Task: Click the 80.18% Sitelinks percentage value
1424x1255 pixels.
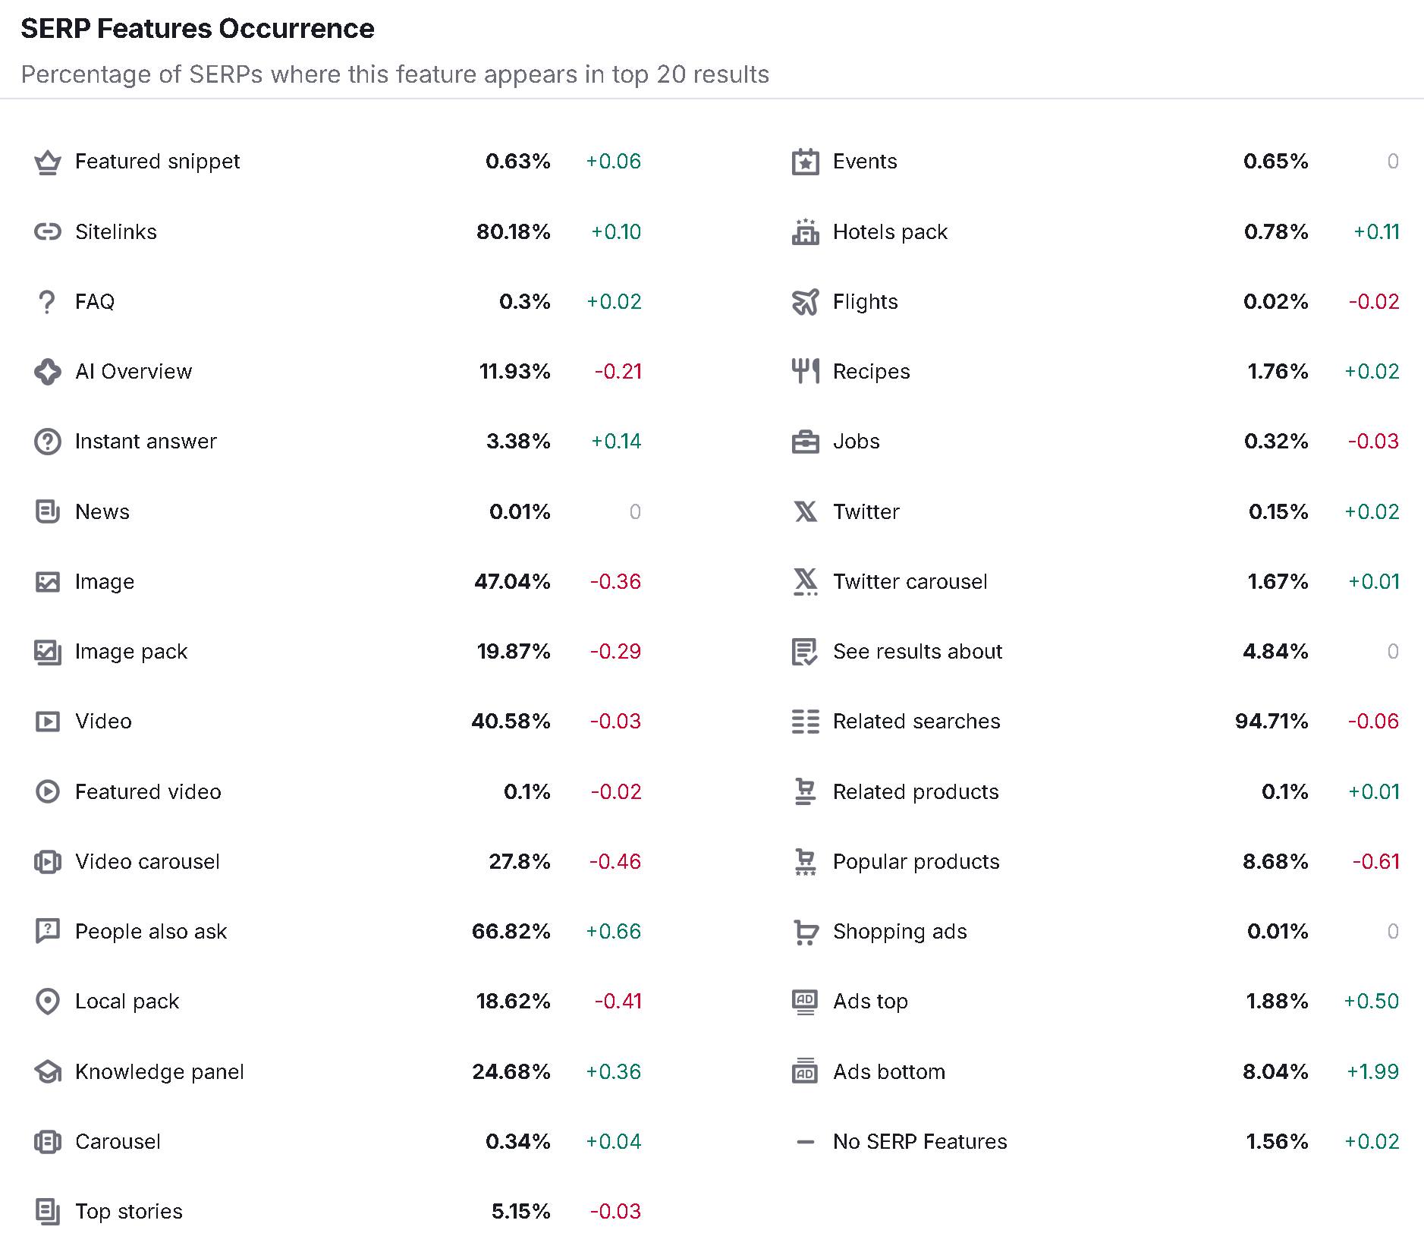Action: click(x=514, y=232)
